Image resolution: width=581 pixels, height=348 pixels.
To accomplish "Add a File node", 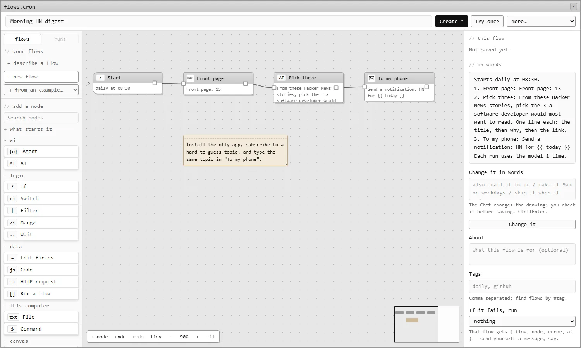I will click(x=41, y=317).
